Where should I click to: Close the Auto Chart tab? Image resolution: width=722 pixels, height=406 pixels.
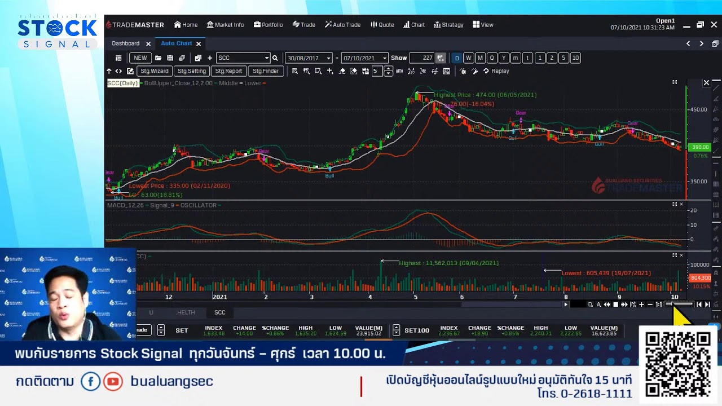coord(199,43)
